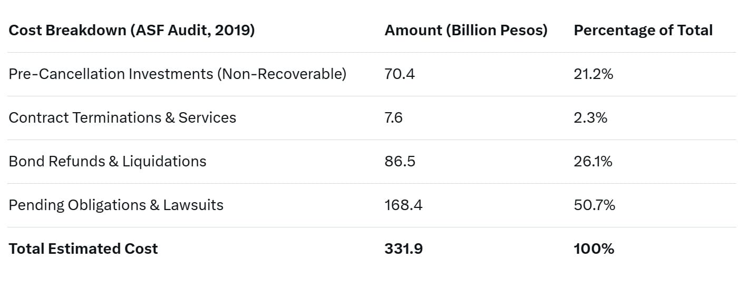Select the 7.6 amount cell
750x288 pixels.
click(x=394, y=118)
